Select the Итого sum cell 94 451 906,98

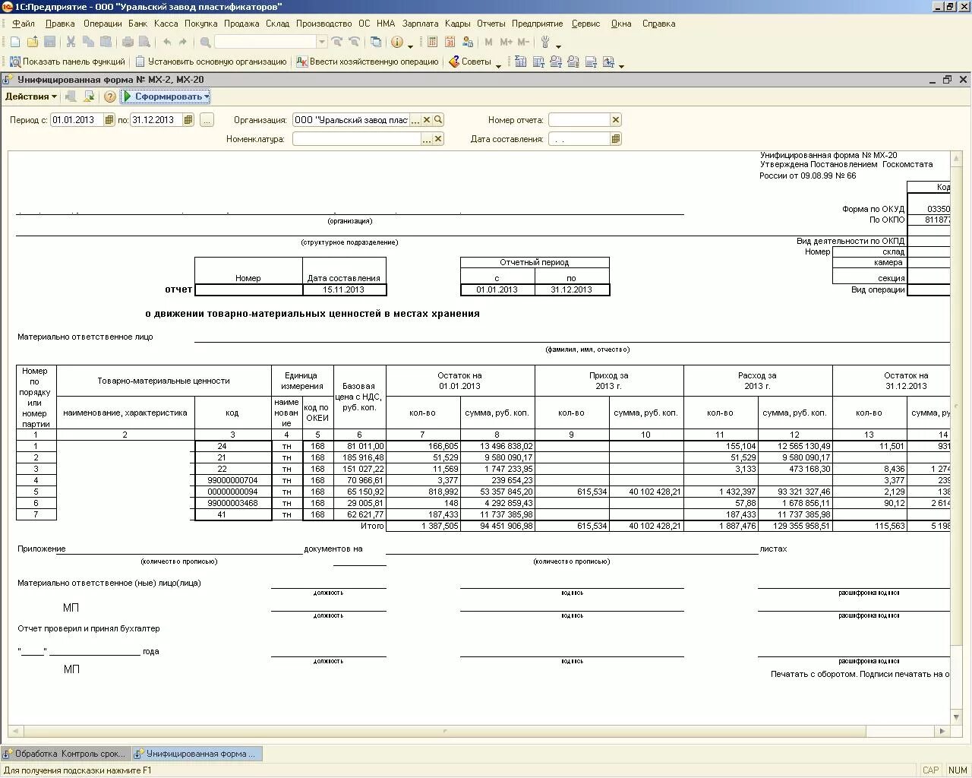tap(497, 526)
